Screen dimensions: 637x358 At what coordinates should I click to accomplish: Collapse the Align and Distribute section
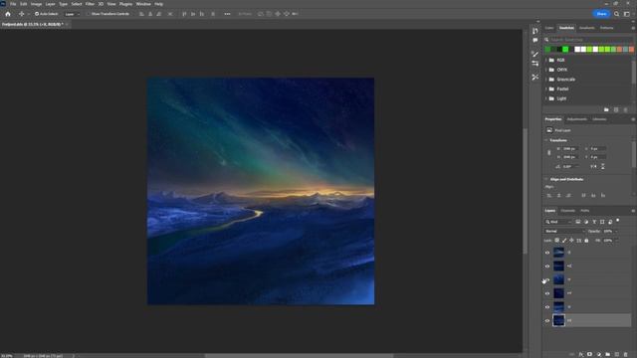click(x=546, y=179)
